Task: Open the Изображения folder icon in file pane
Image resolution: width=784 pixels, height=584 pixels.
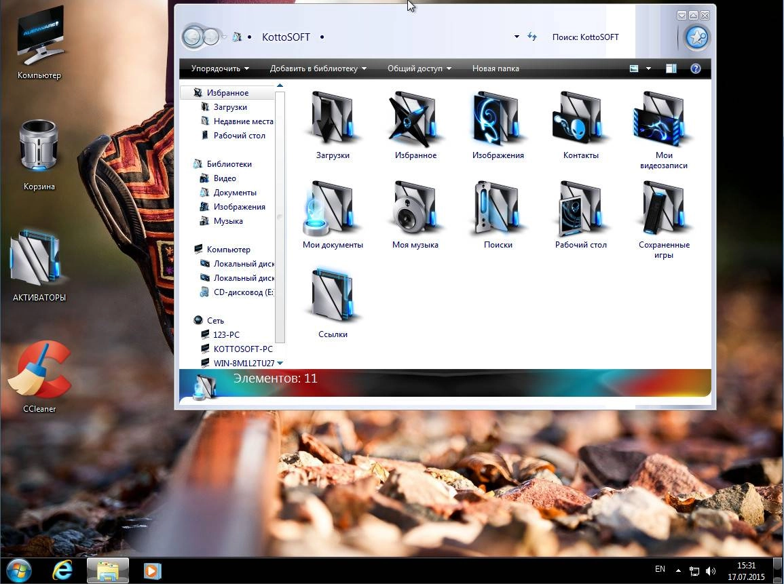Action: pos(498,125)
